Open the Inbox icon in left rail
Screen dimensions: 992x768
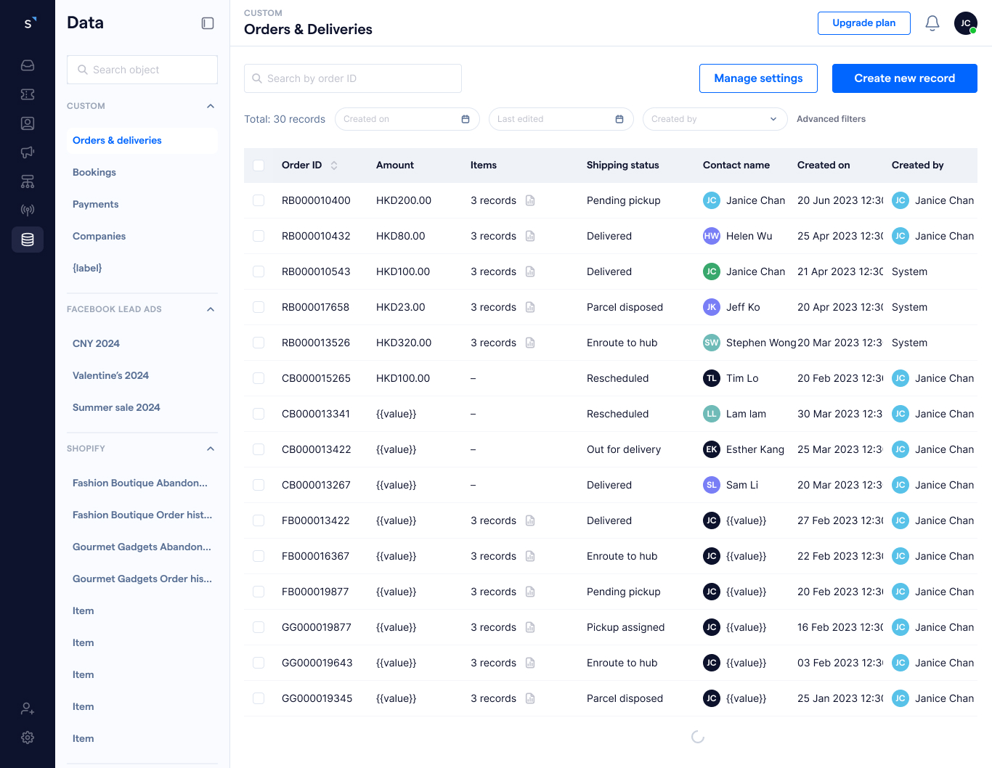28,65
